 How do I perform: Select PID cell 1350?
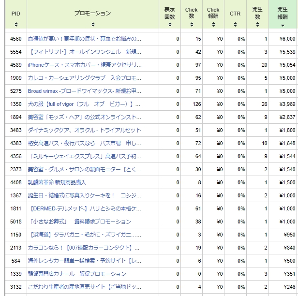pos(16,104)
